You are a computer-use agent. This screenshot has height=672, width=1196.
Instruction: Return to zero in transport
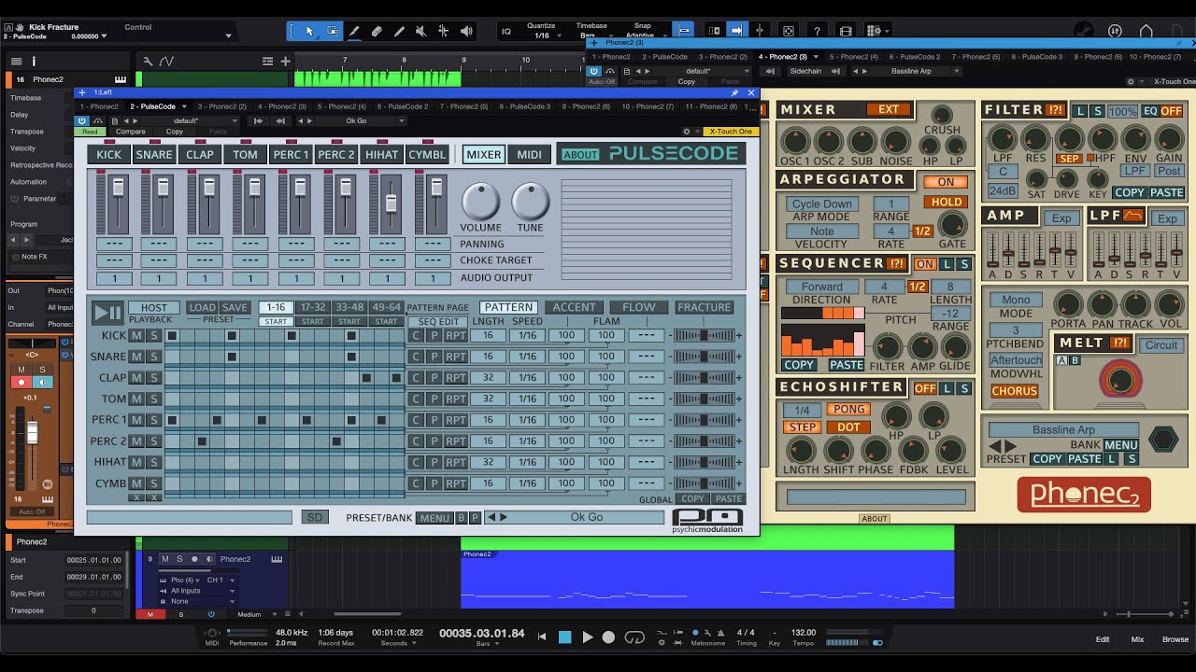pos(542,637)
